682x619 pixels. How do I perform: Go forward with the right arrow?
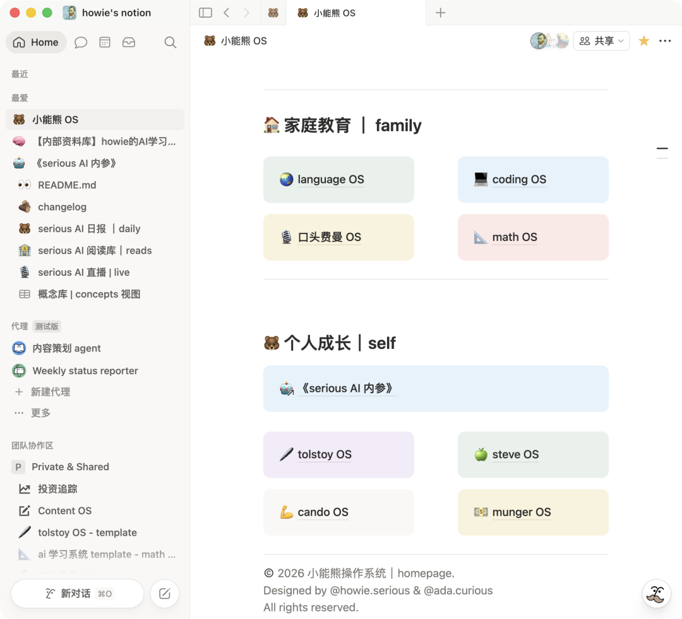247,13
